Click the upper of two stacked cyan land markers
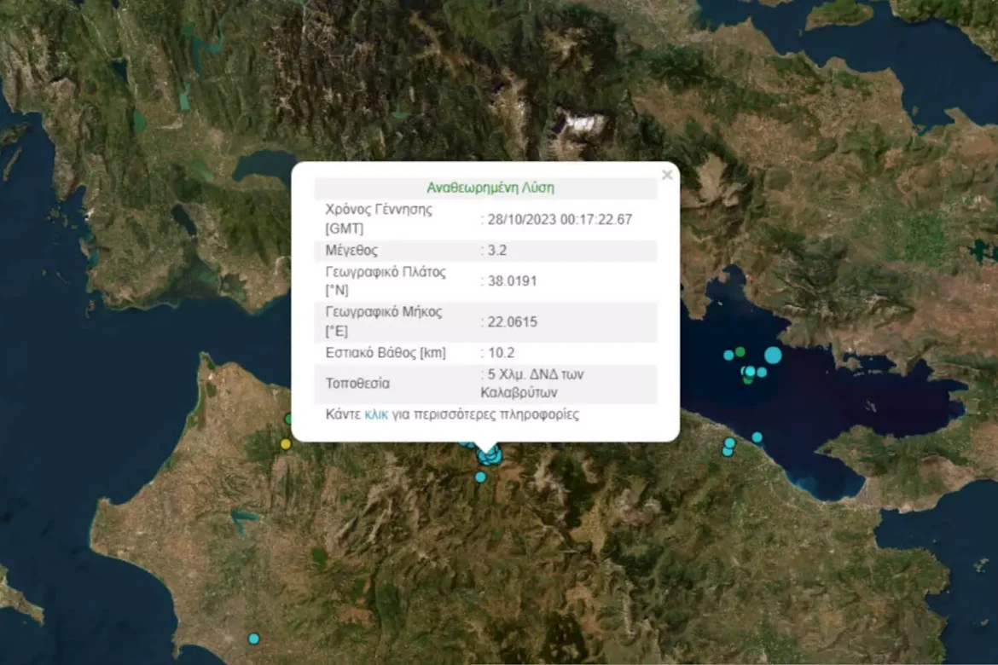This screenshot has width=998, height=665. click(729, 442)
